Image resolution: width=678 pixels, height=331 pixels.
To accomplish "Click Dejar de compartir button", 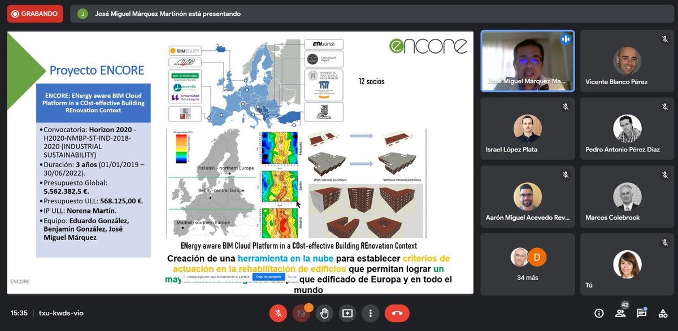I will click(x=268, y=277).
